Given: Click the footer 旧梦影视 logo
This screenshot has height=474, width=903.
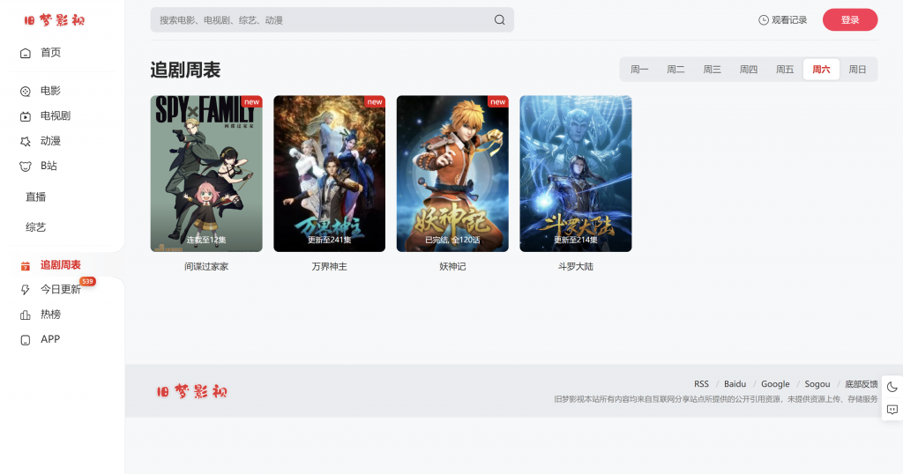Looking at the screenshot, I should [191, 392].
